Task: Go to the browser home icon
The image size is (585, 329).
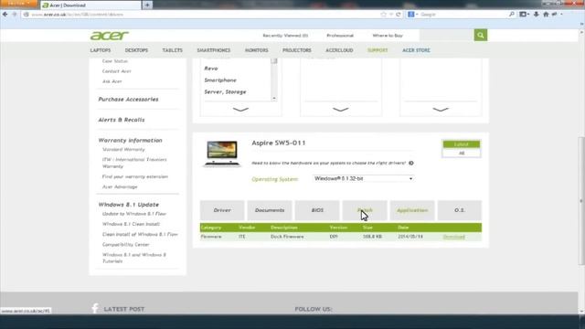Action: [546, 15]
